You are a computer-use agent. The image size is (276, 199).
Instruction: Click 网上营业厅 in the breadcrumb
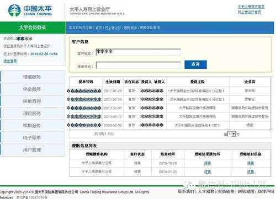tap(113, 28)
